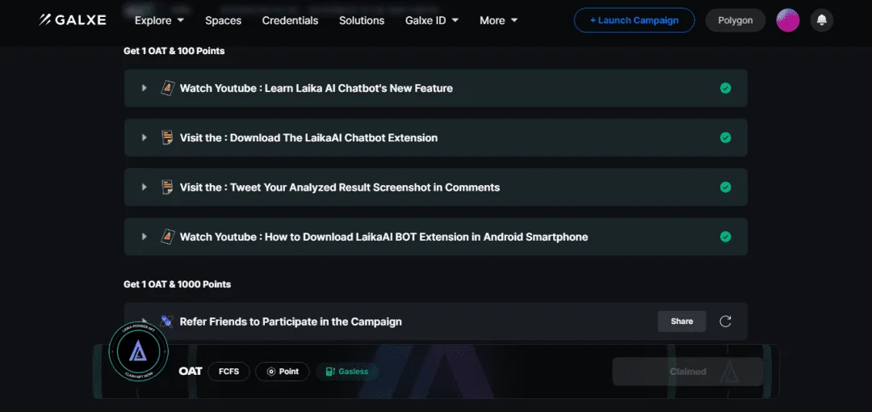Click the Laika Pioneer NFT badge
The image size is (872, 412).
[x=139, y=351]
